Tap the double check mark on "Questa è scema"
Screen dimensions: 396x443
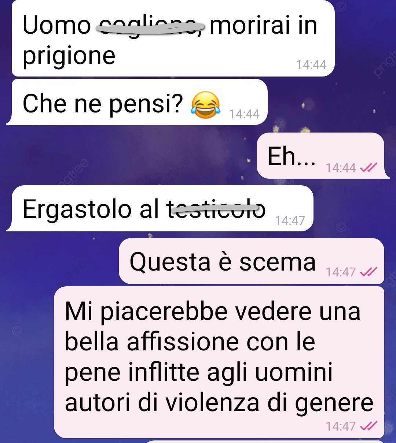click(x=368, y=272)
